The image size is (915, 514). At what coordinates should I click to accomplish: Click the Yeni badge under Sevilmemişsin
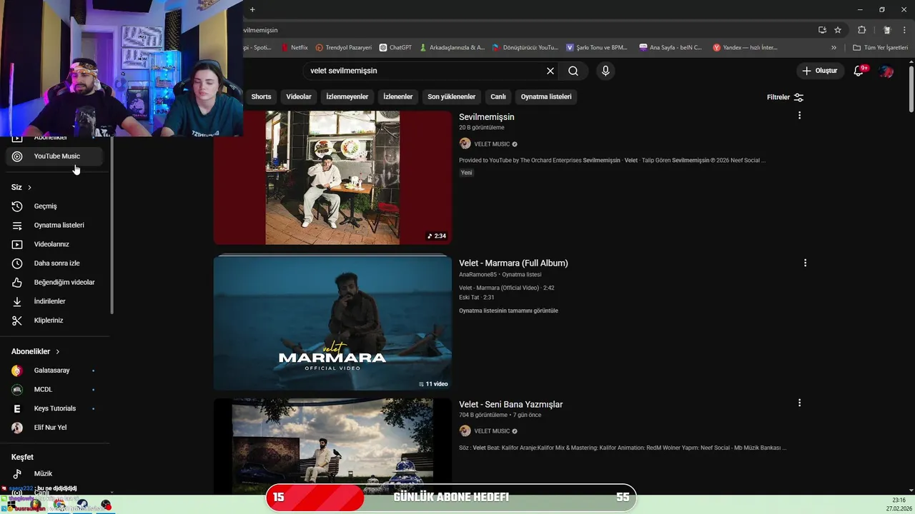pyautogui.click(x=466, y=173)
